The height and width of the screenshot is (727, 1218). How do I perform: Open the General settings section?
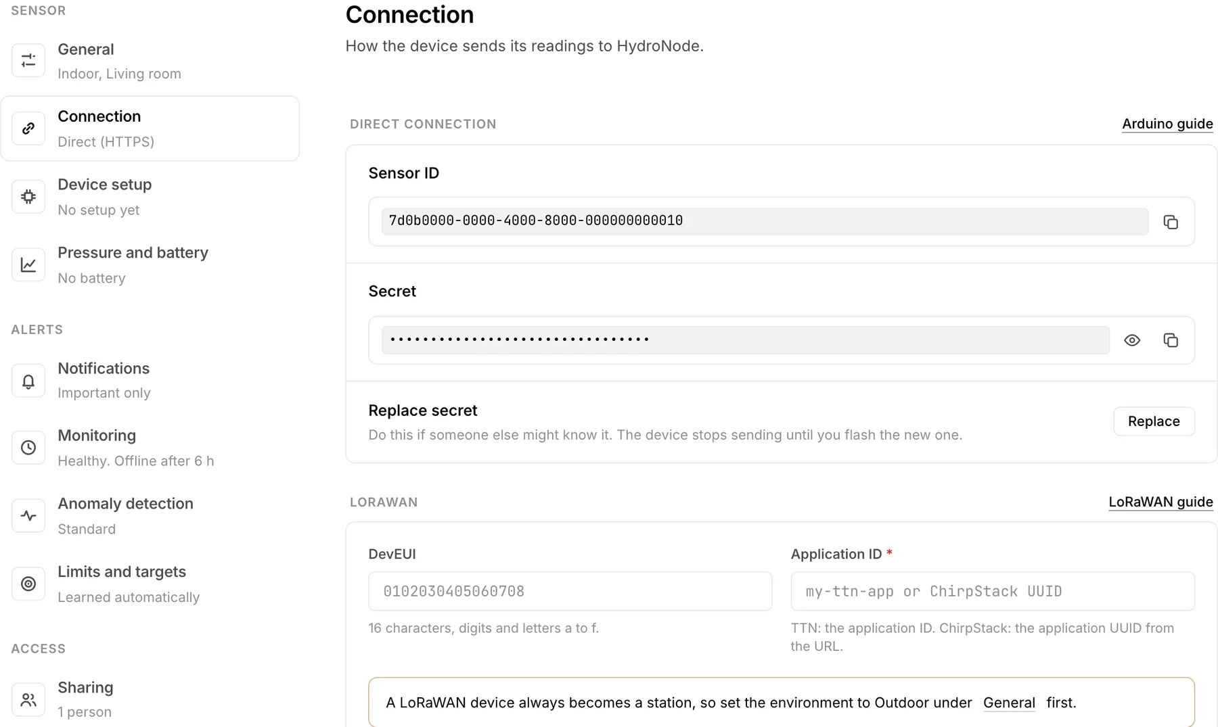(x=150, y=61)
